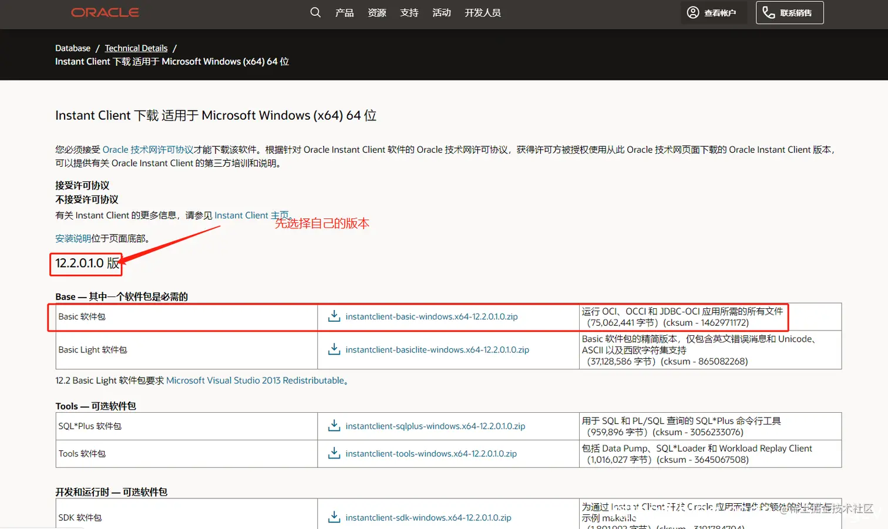Viewport: 888px width, 529px height.
Task: Click the Tools 软件包 cell
Action: tap(187, 454)
